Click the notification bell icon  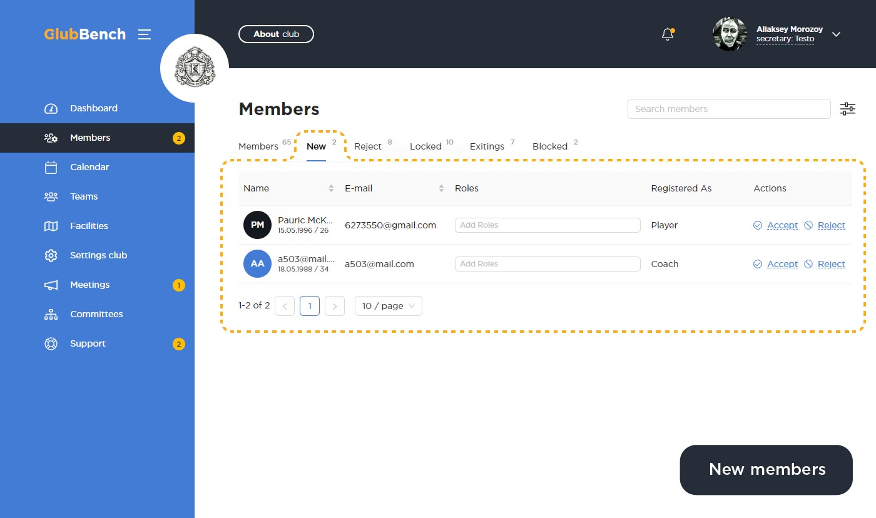pos(668,34)
